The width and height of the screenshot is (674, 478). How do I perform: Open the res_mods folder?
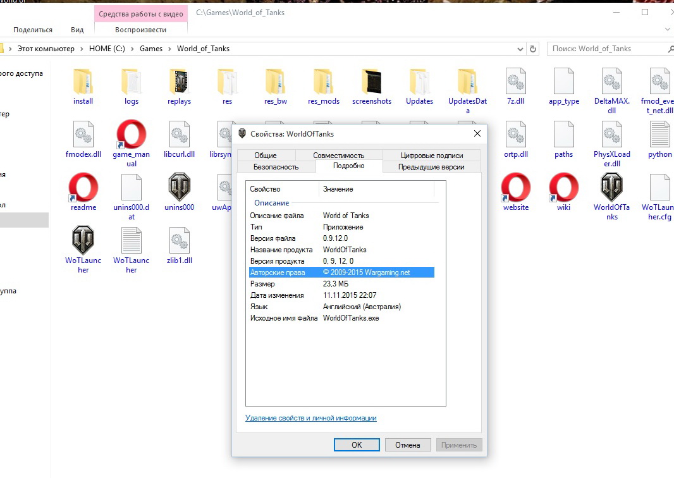coord(323,82)
